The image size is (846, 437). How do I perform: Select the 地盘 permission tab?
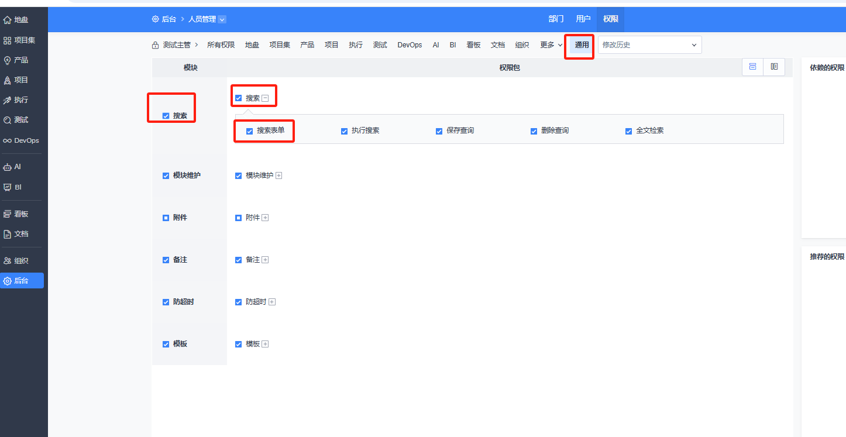pyautogui.click(x=252, y=45)
